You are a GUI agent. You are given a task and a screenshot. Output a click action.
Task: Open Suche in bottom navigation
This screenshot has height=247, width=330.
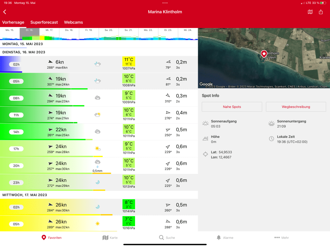167,238
